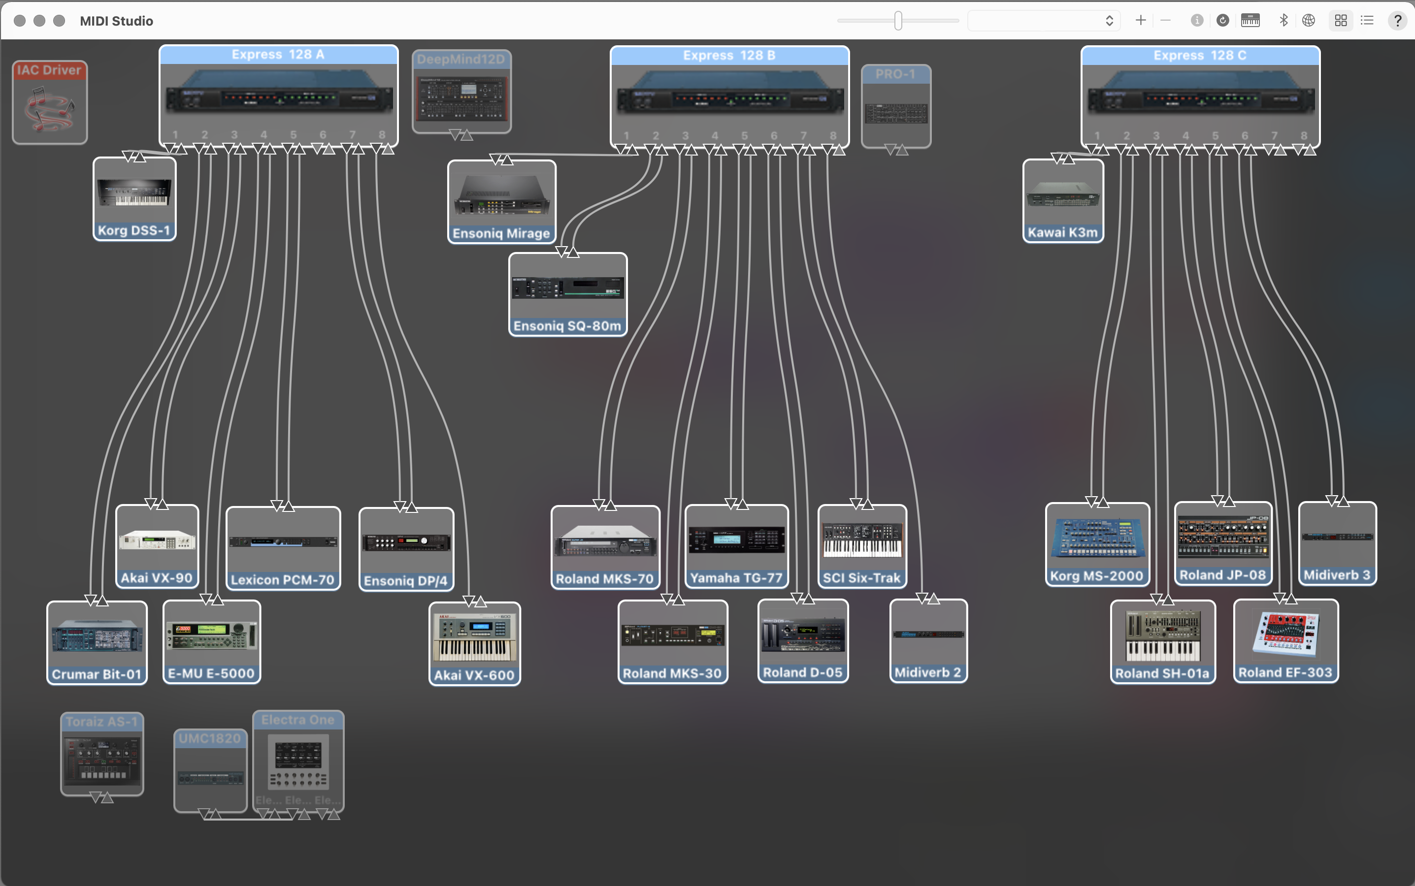Screen dimensions: 1415x886
Task: Select the Lexicon PCM-70 device
Action: 283,548
